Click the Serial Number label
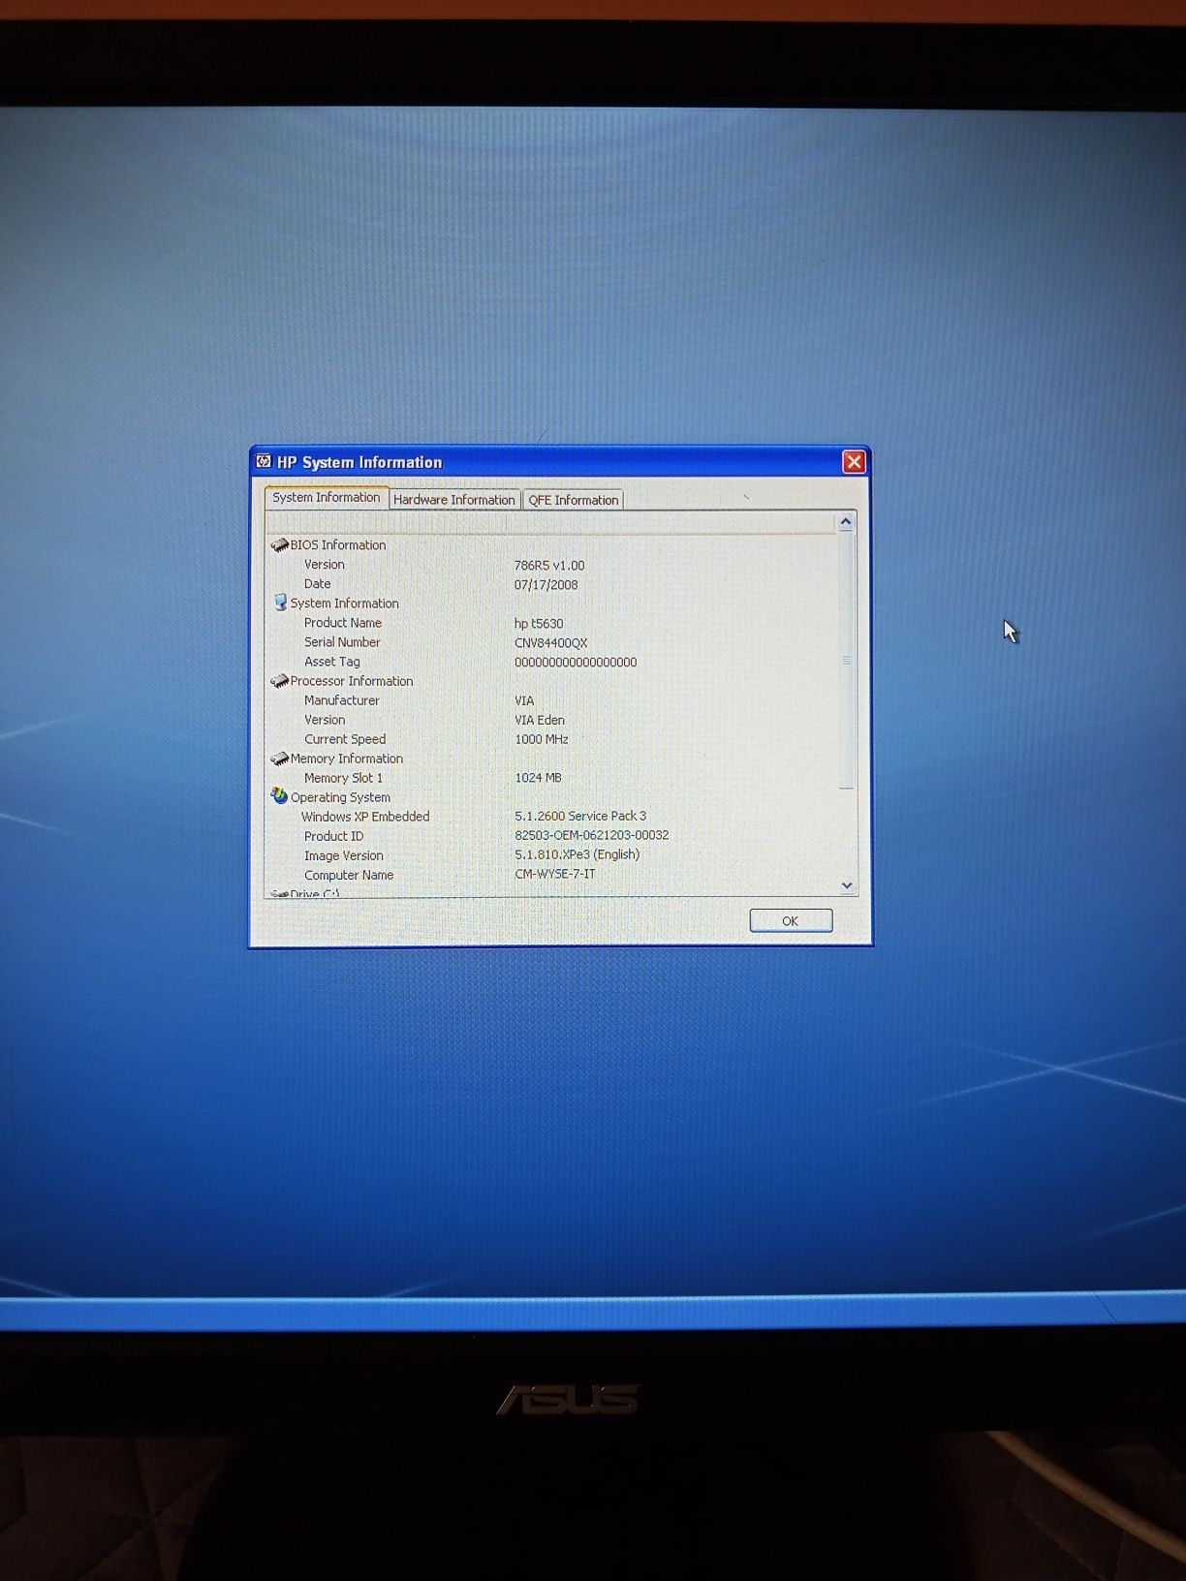This screenshot has height=1581, width=1186. pos(342,642)
